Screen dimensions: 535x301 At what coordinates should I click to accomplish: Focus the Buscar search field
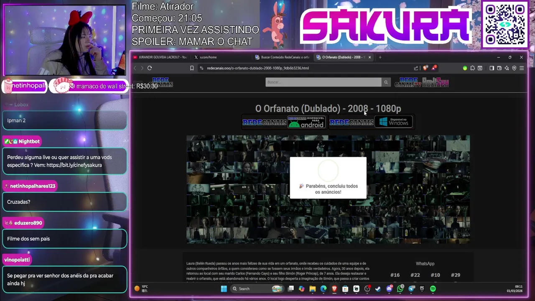[x=324, y=82]
